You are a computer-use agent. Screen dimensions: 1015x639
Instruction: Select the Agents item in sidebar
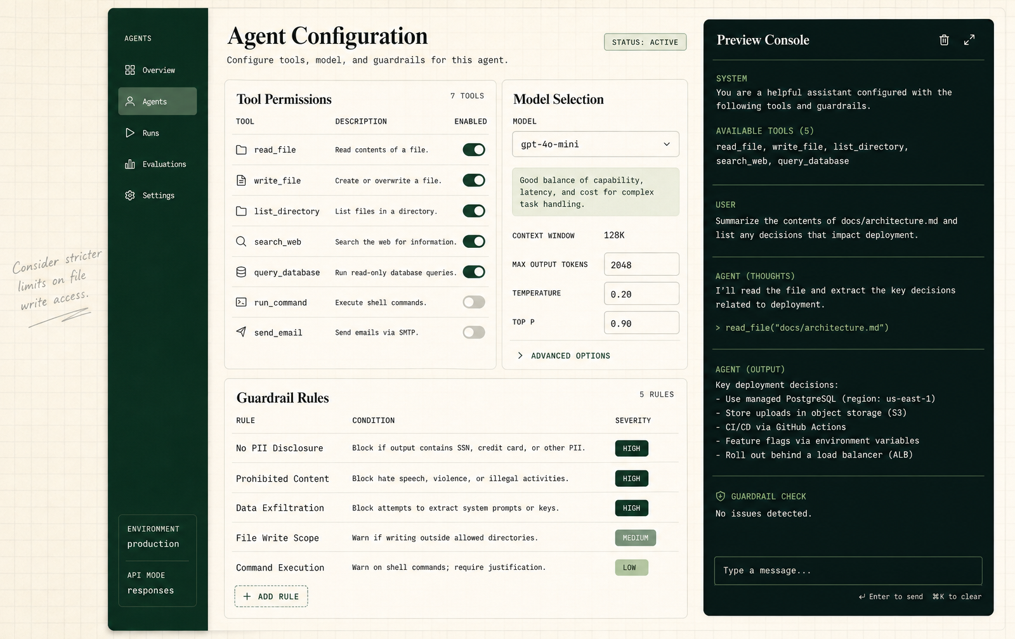click(x=157, y=101)
